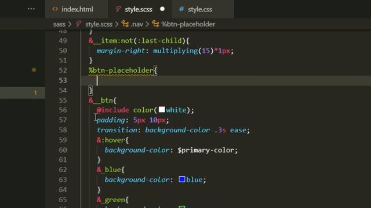Click line number 55
The image size is (371, 208).
tap(63, 100)
